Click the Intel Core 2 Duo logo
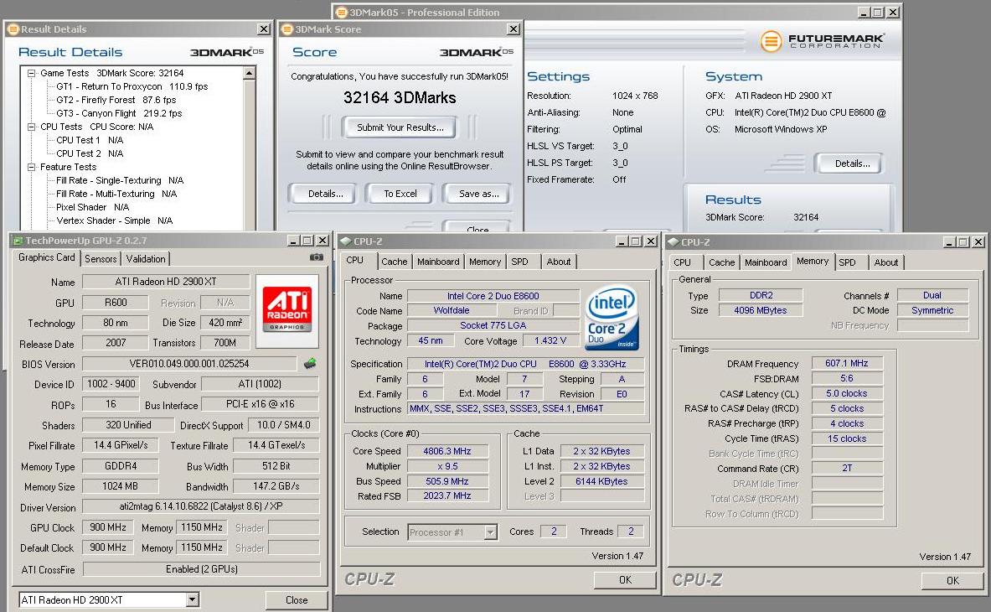This screenshot has width=991, height=612. point(612,318)
